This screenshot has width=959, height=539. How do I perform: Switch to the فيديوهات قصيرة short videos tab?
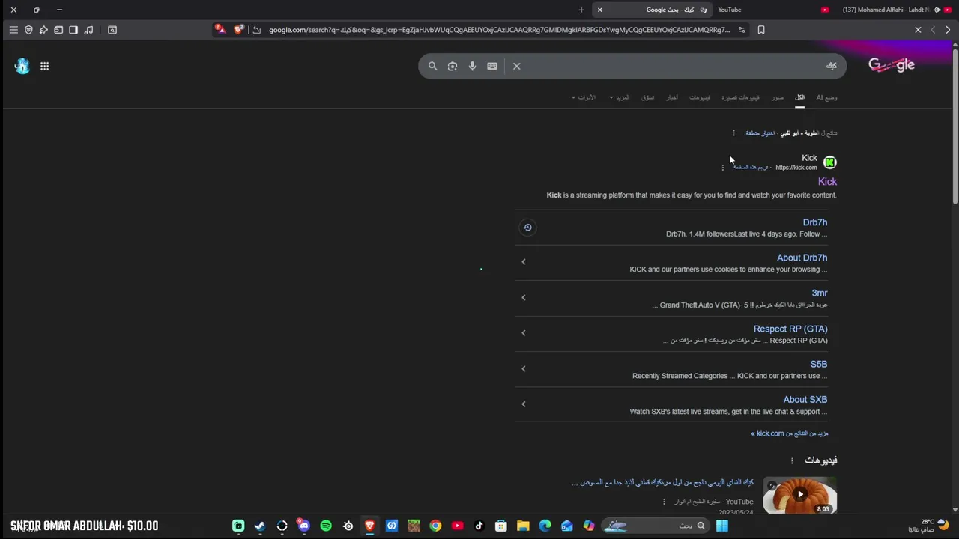click(x=740, y=97)
